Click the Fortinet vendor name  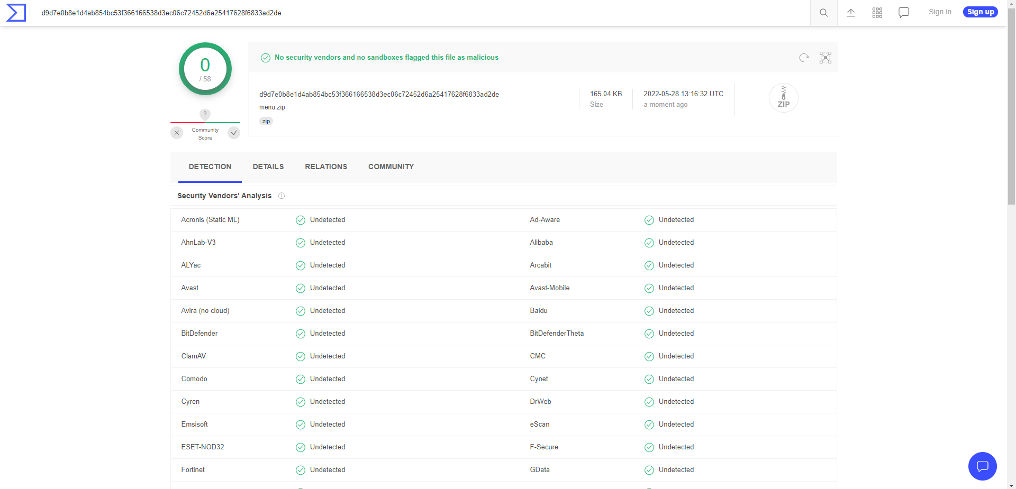[193, 470]
